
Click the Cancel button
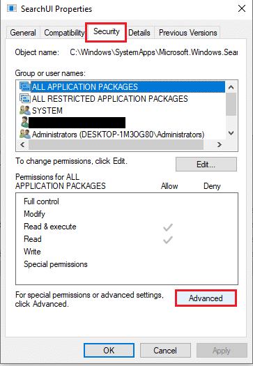point(165,350)
